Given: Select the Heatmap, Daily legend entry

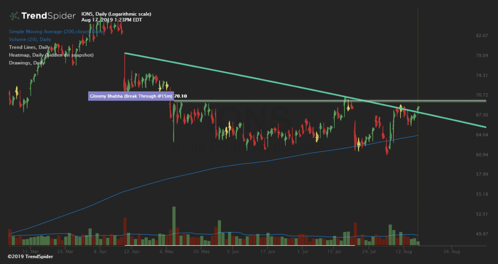Looking at the screenshot, I should (x=51, y=55).
